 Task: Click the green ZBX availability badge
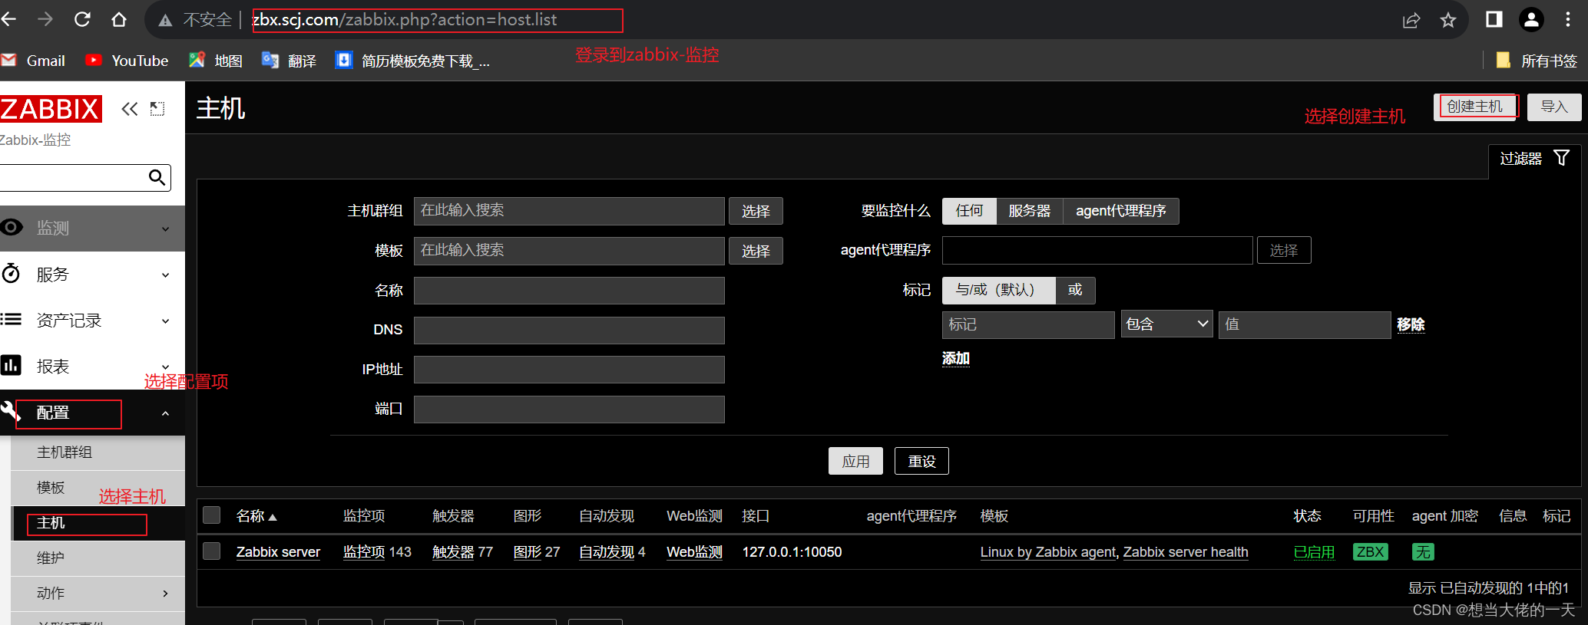(1371, 551)
